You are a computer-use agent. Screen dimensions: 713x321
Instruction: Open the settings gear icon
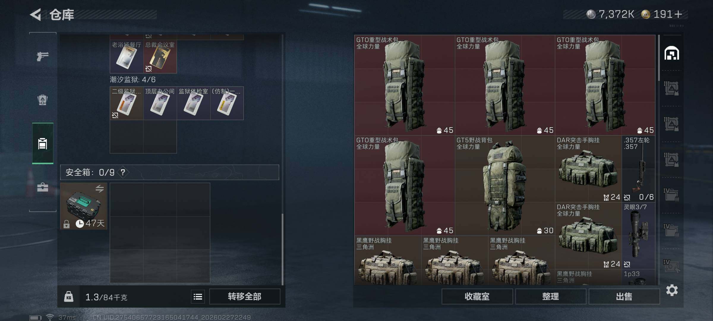tap(672, 290)
